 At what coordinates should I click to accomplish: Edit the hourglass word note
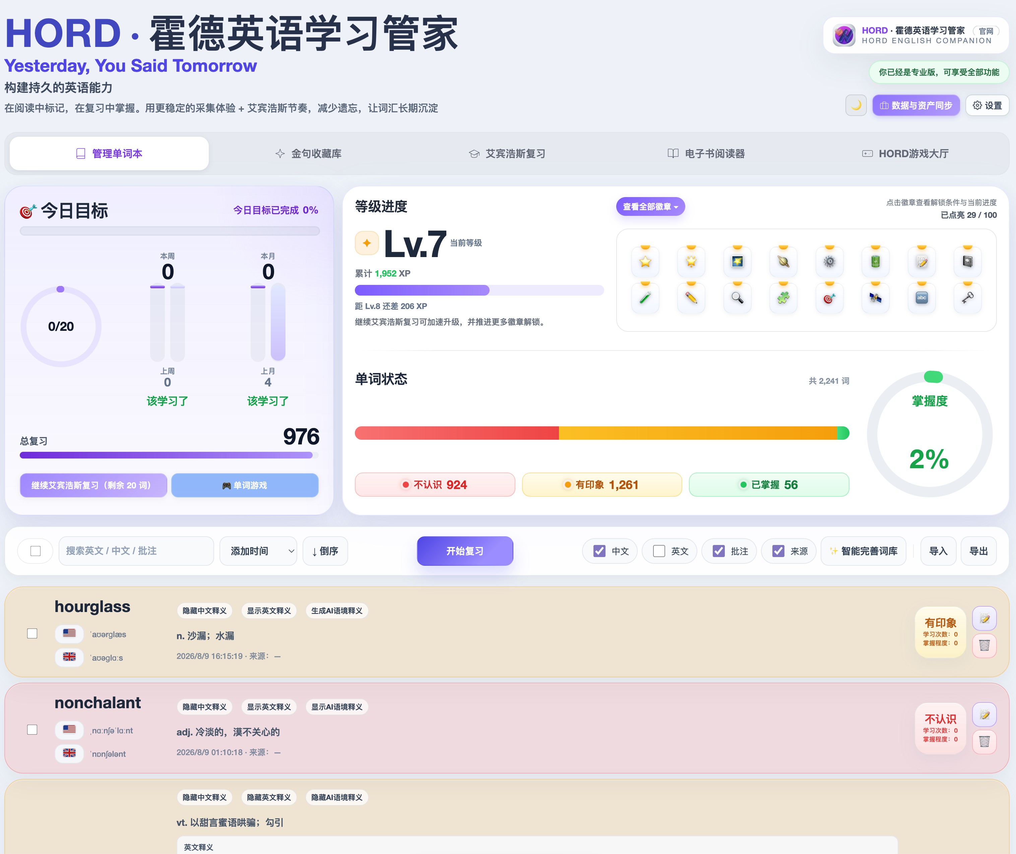click(985, 618)
